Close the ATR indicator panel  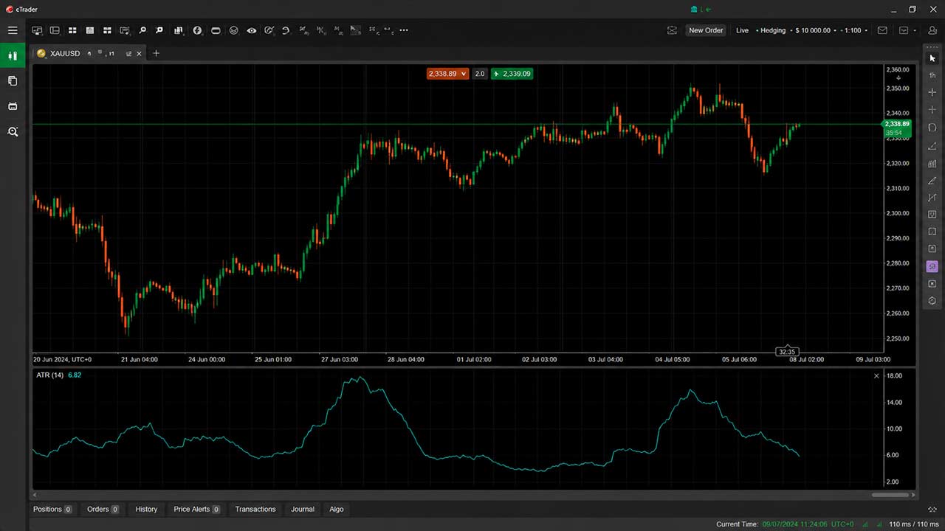pyautogui.click(x=876, y=376)
